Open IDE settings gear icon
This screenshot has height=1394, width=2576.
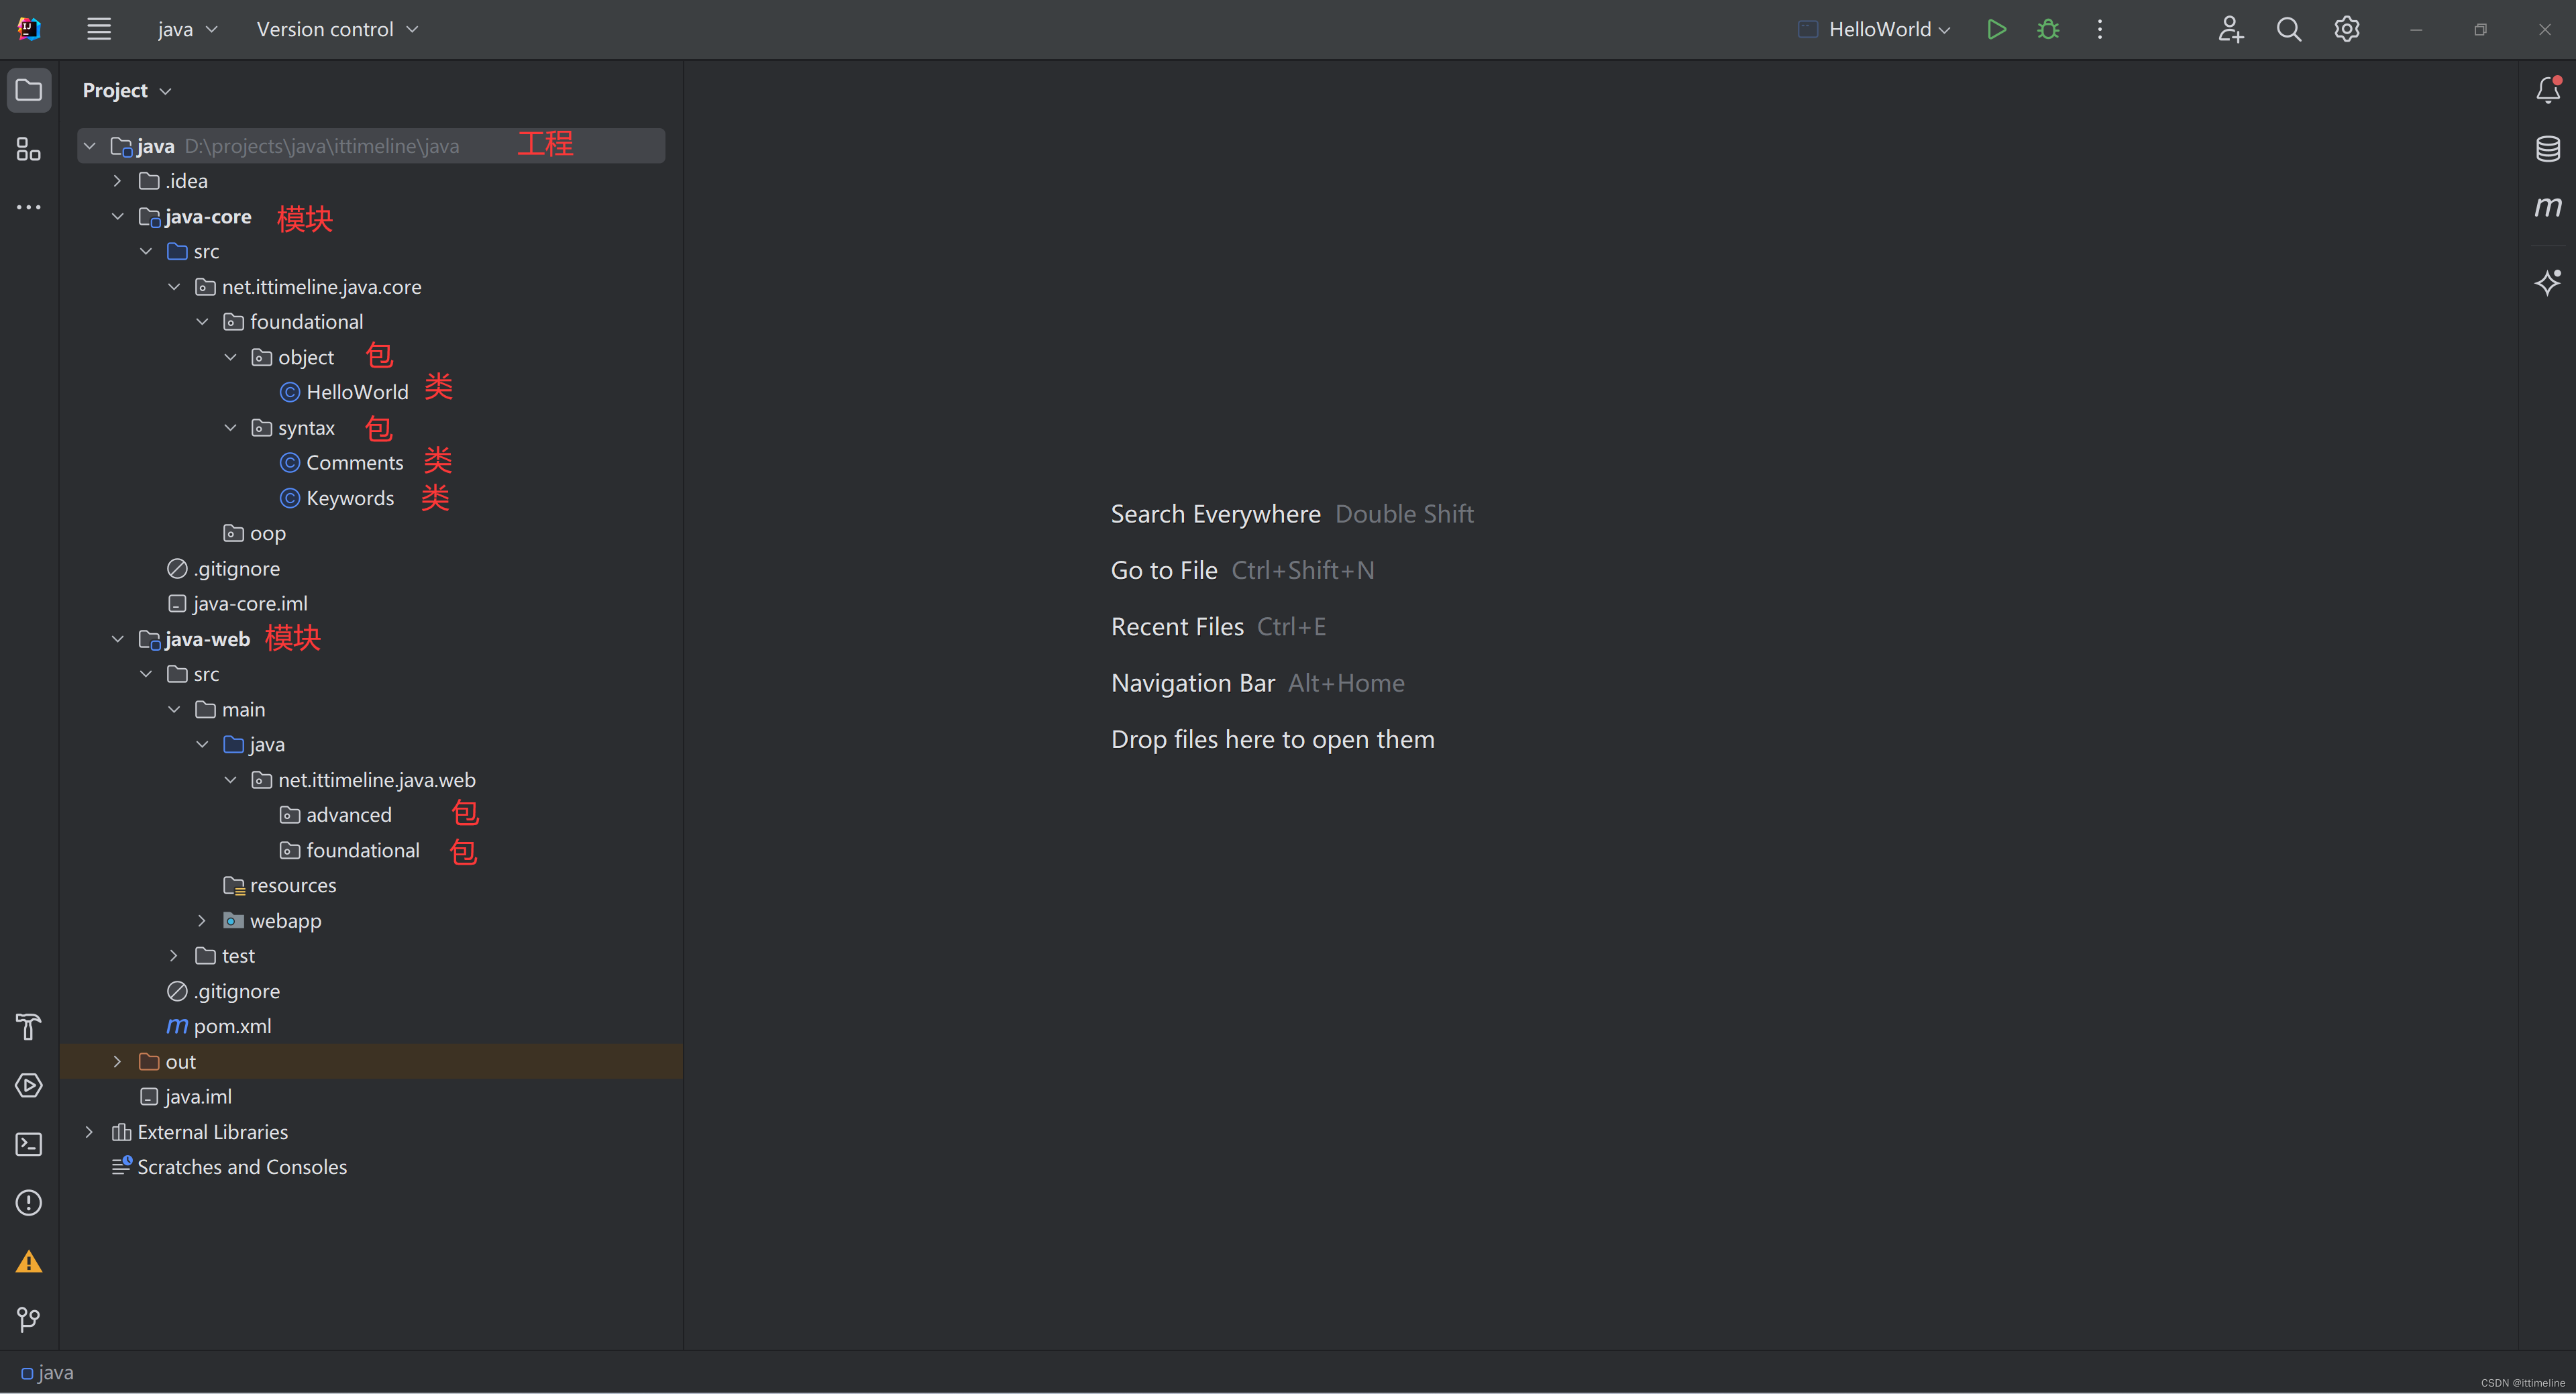click(2346, 29)
